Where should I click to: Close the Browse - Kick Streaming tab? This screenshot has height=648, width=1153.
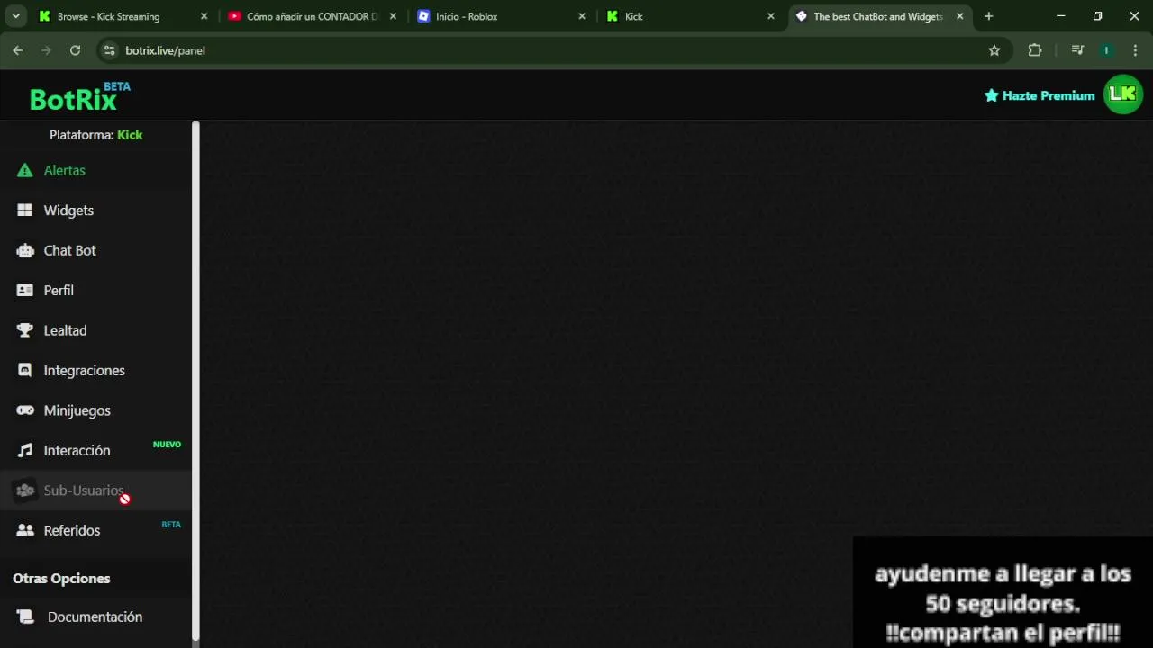pyautogui.click(x=204, y=16)
